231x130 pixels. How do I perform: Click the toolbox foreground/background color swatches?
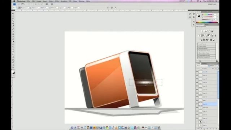point(13,73)
